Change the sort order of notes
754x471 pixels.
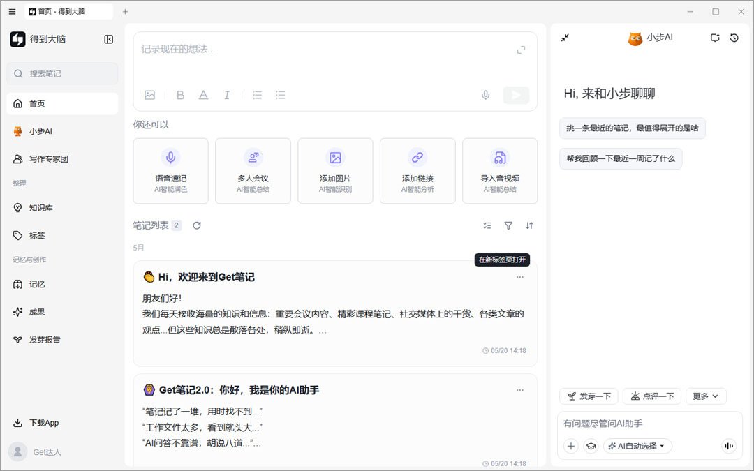point(529,225)
